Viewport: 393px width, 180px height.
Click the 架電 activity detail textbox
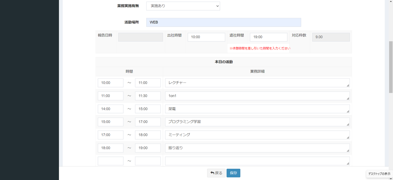pos(257,109)
